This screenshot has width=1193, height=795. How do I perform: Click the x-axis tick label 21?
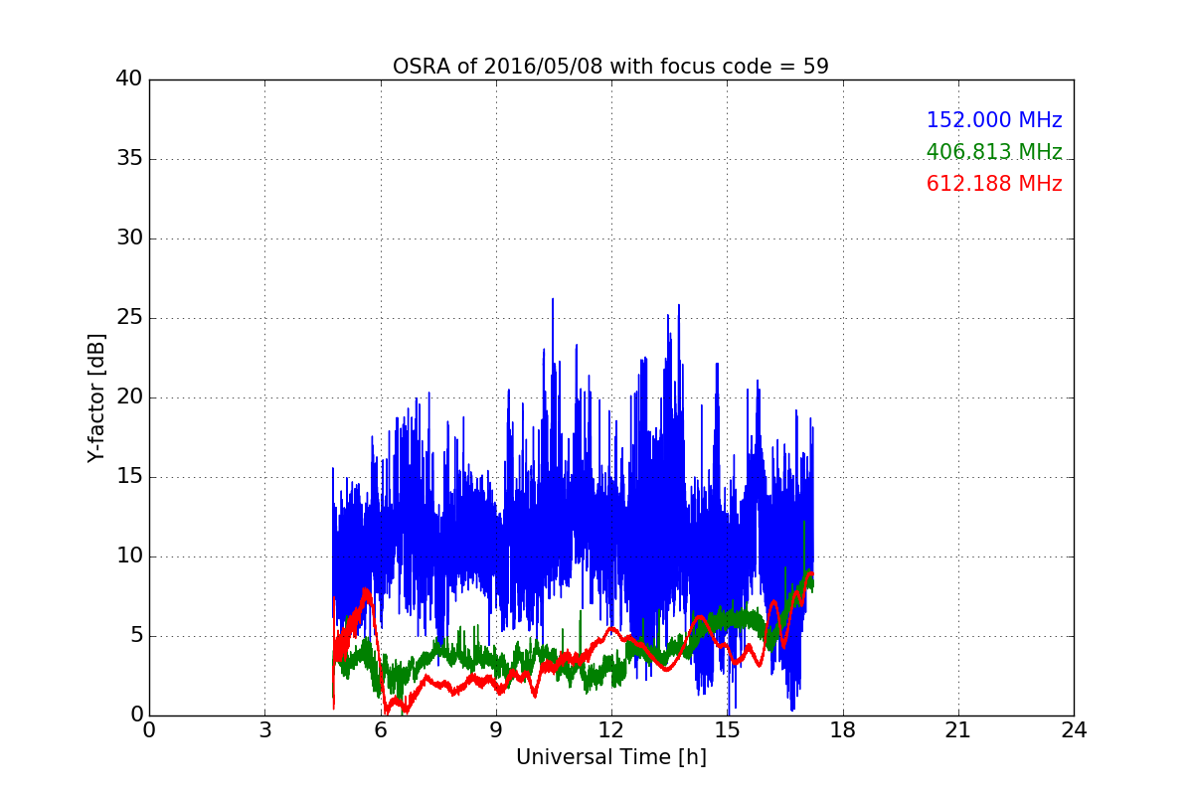click(958, 730)
